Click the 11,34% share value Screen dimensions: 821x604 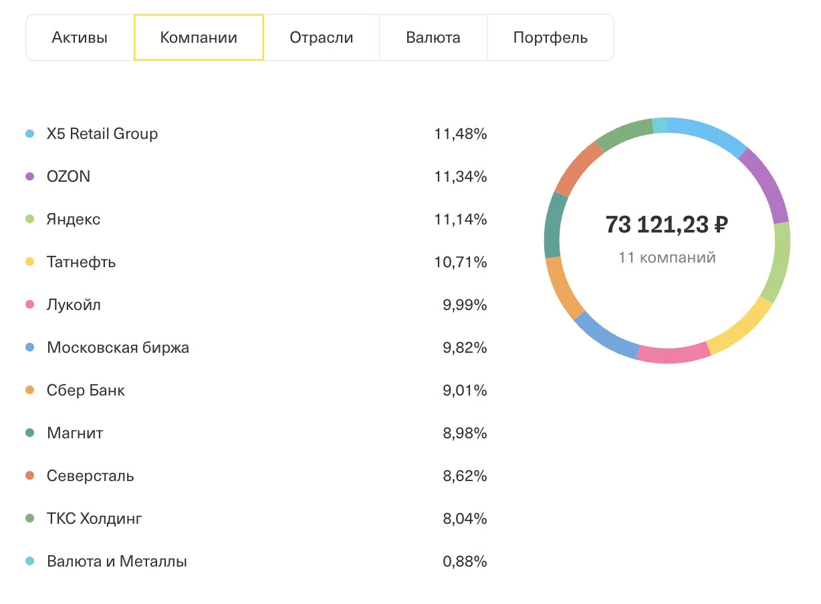pyautogui.click(x=461, y=176)
